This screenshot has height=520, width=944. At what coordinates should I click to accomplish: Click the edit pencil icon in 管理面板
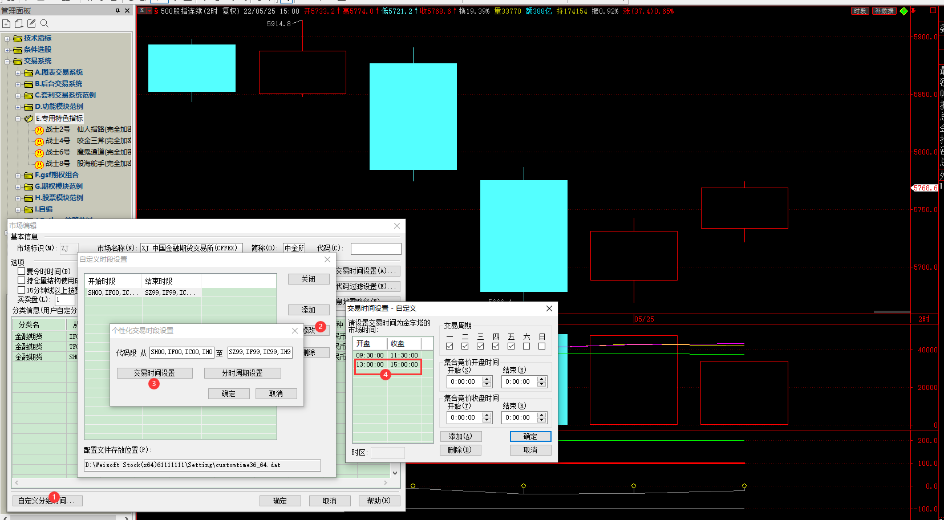[x=31, y=23]
